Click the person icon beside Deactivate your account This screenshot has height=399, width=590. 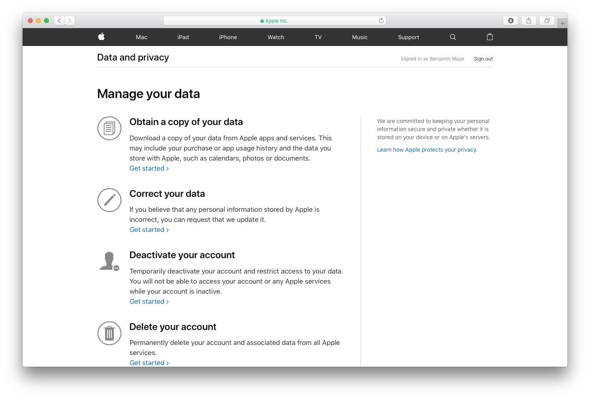pyautogui.click(x=109, y=261)
